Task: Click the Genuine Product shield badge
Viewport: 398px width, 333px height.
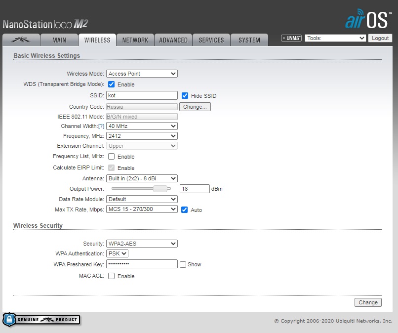Action: [x=41, y=319]
